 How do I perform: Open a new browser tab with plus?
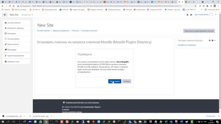pyautogui.click(x=194, y=2)
